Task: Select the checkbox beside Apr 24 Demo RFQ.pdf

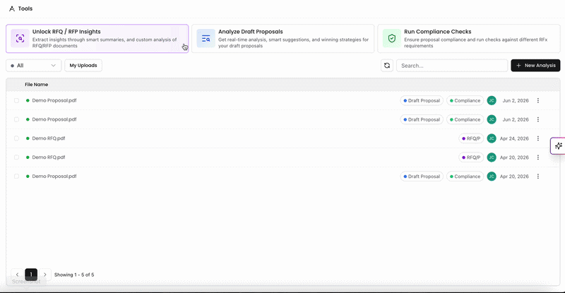Action: tap(16, 138)
